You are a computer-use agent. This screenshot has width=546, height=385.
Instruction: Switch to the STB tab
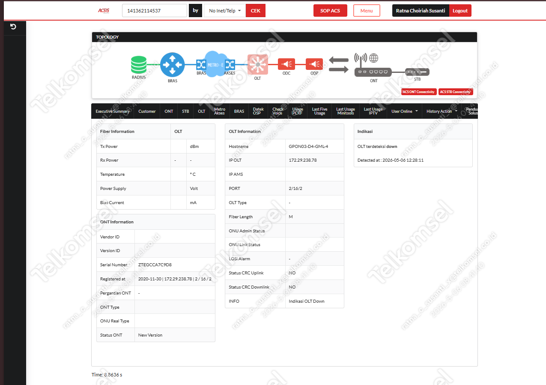(x=185, y=111)
